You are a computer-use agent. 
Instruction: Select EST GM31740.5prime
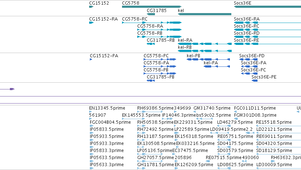(212, 108)
